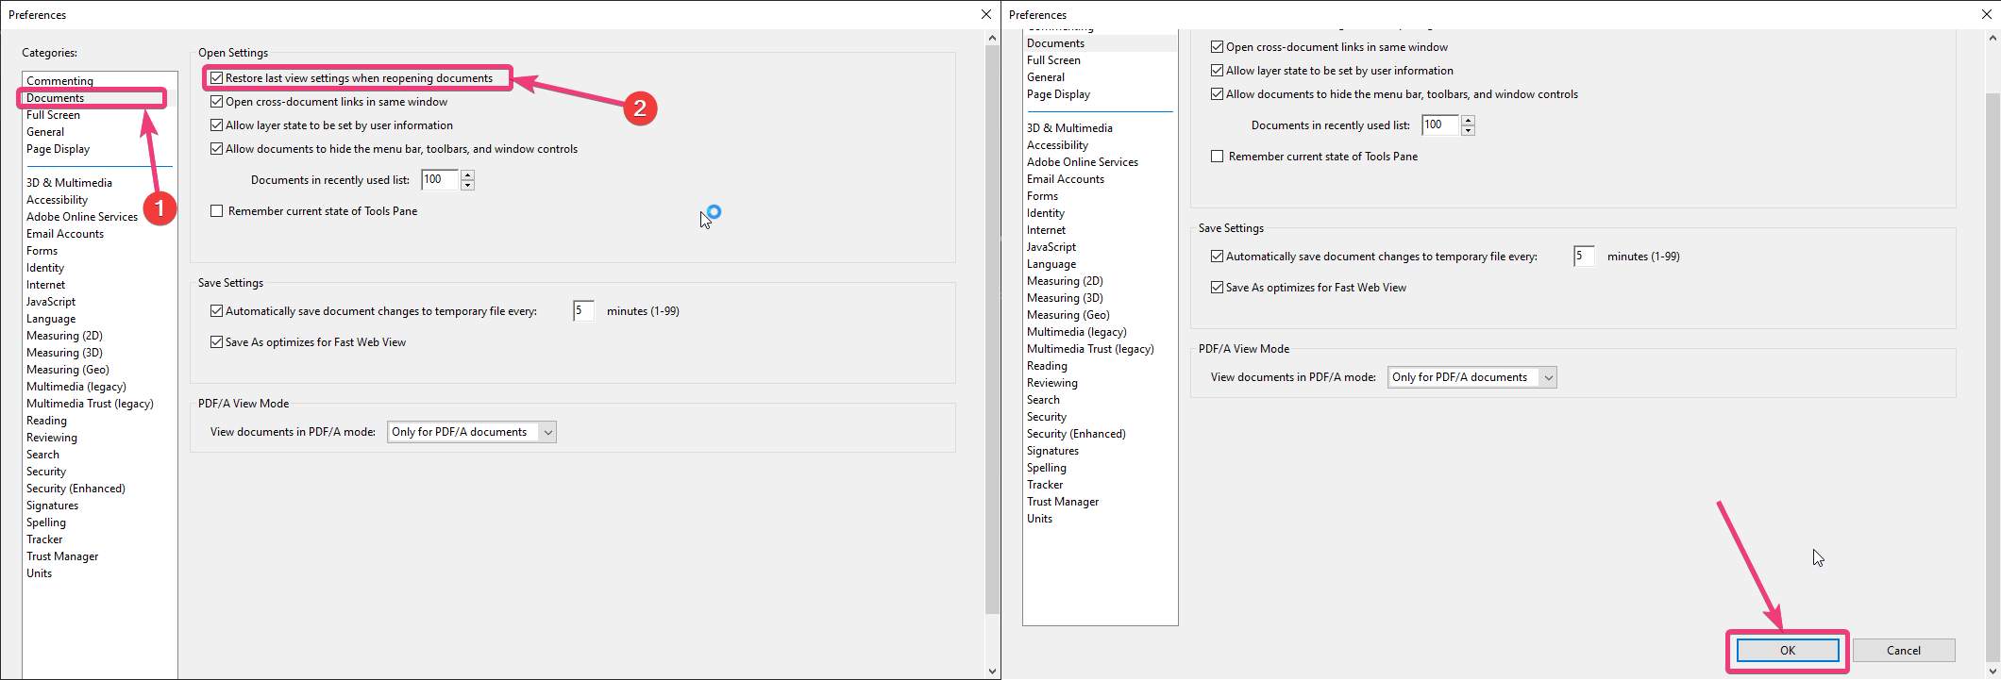The height and width of the screenshot is (680, 2001).
Task: Select Page Display category in left window
Action: coord(58,149)
